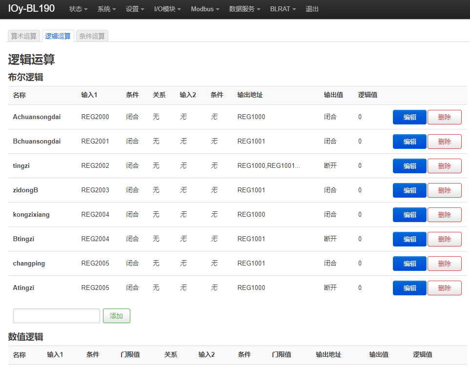Click the changping rule name
This screenshot has height=370, width=470.
point(29,263)
